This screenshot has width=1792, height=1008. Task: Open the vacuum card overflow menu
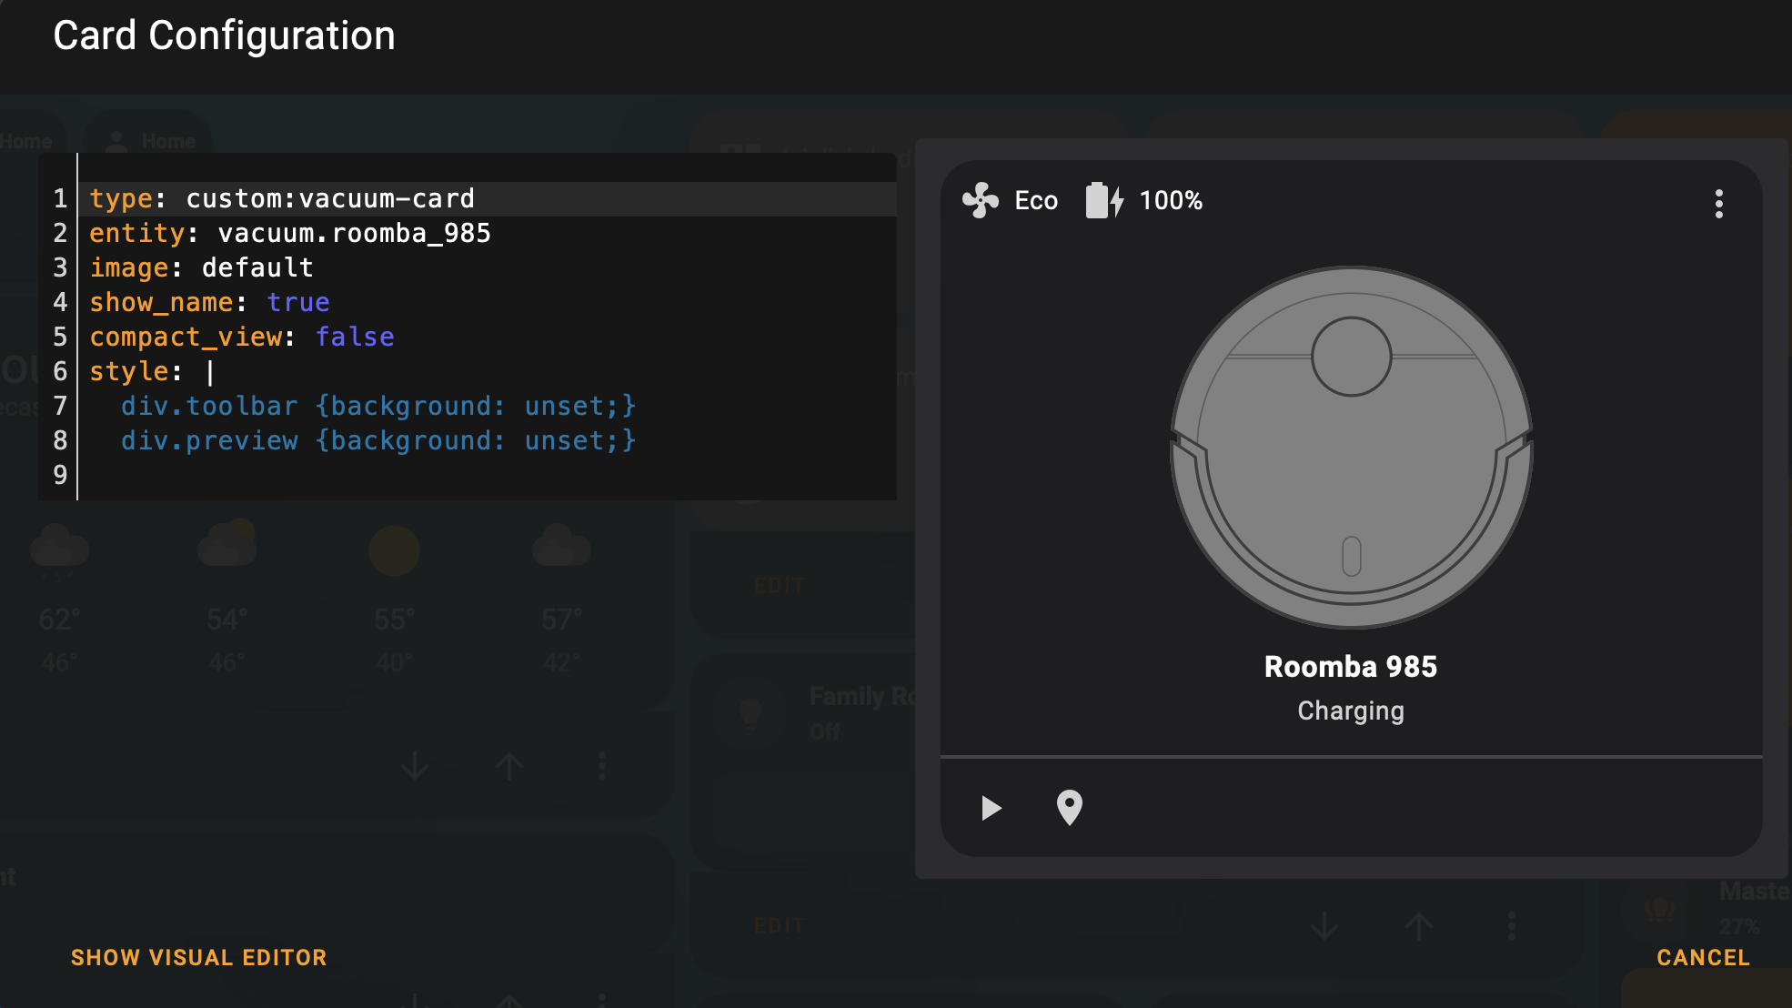point(1718,204)
